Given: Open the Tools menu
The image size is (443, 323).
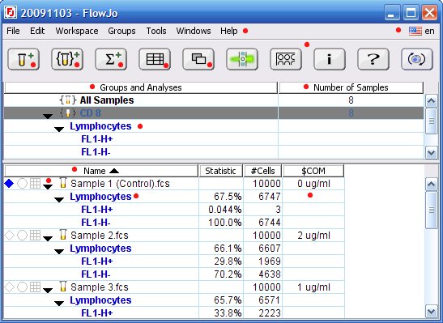Looking at the screenshot, I should [156, 31].
